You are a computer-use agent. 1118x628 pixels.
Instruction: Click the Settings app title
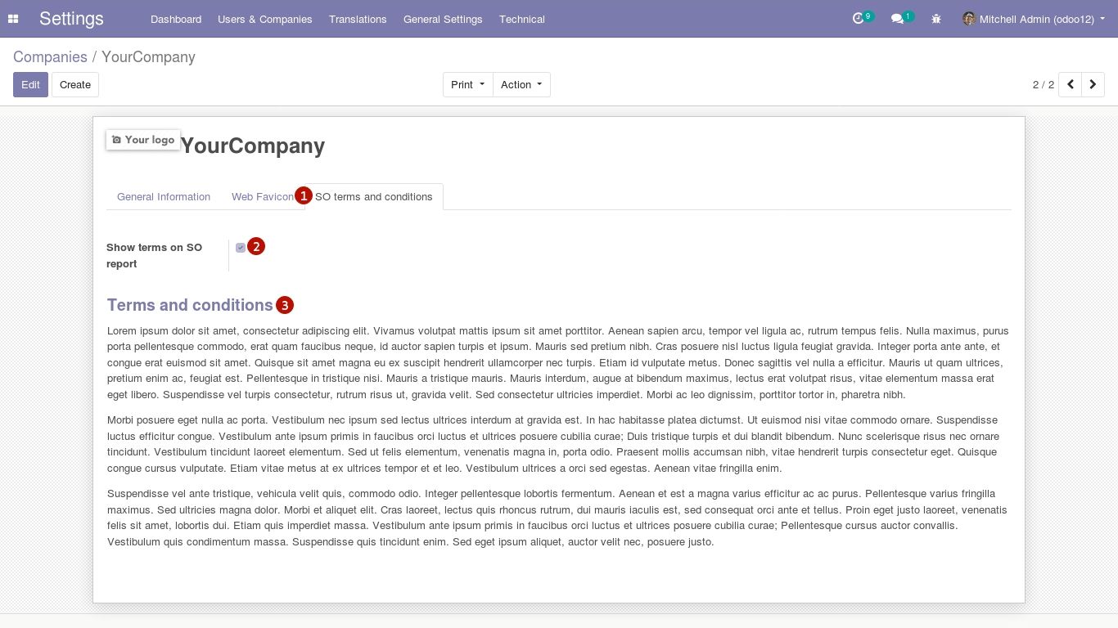tap(71, 19)
